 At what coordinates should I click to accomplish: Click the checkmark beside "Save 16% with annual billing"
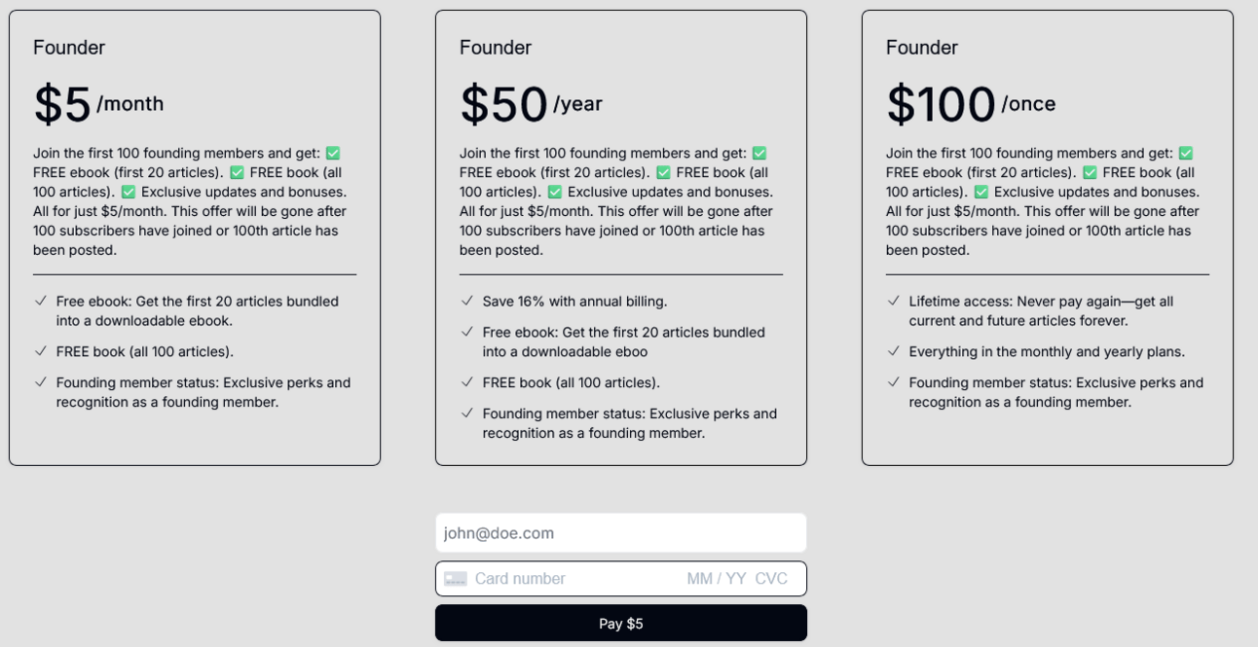click(x=467, y=302)
